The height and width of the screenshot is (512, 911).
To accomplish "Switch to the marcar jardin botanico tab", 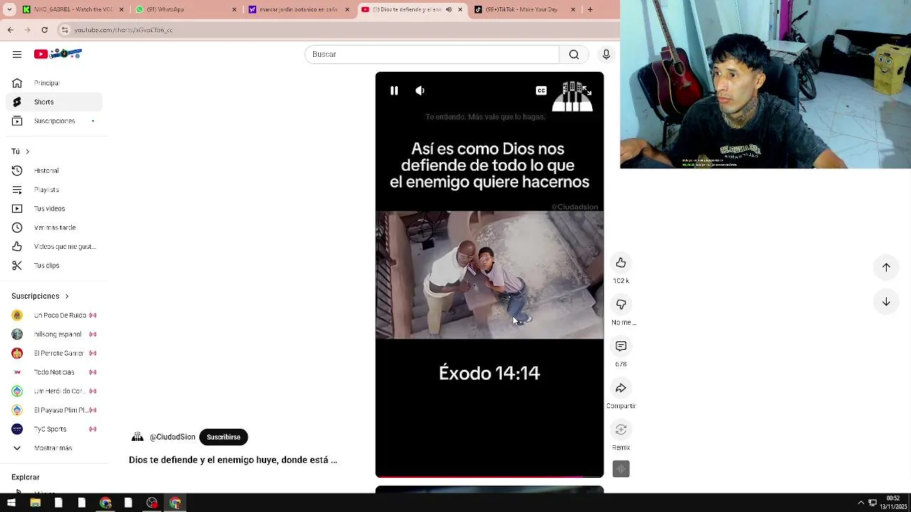I will (299, 9).
